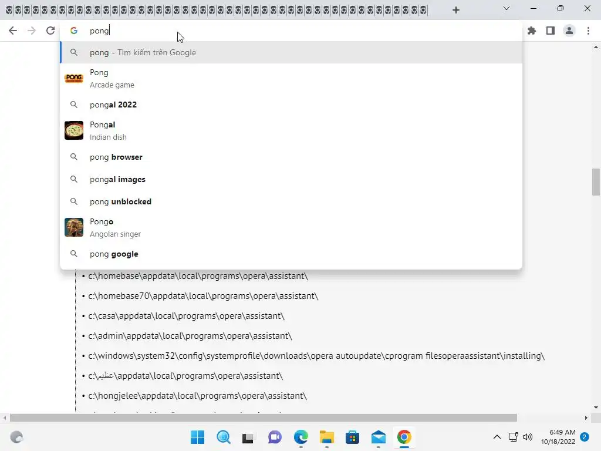Click path text containing 'homebase70'
The width and height of the screenshot is (601, 451).
tap(203, 296)
